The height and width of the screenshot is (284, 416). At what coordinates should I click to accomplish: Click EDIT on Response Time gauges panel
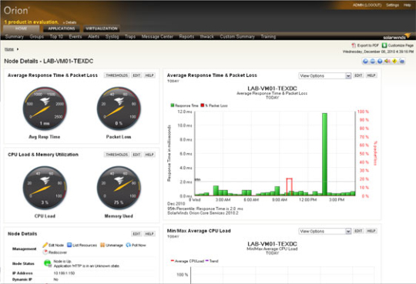(x=136, y=75)
